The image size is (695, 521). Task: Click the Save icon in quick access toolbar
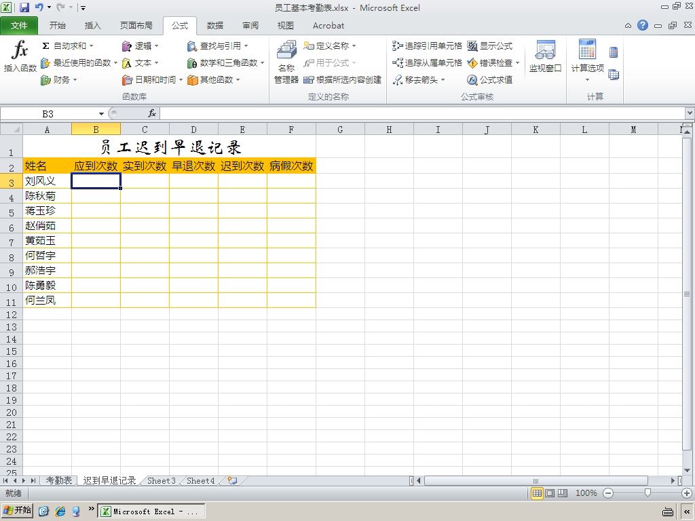24,7
